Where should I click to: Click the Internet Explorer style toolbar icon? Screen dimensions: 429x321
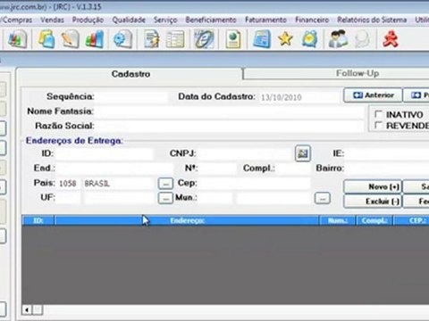pyautogui.click(x=204, y=39)
